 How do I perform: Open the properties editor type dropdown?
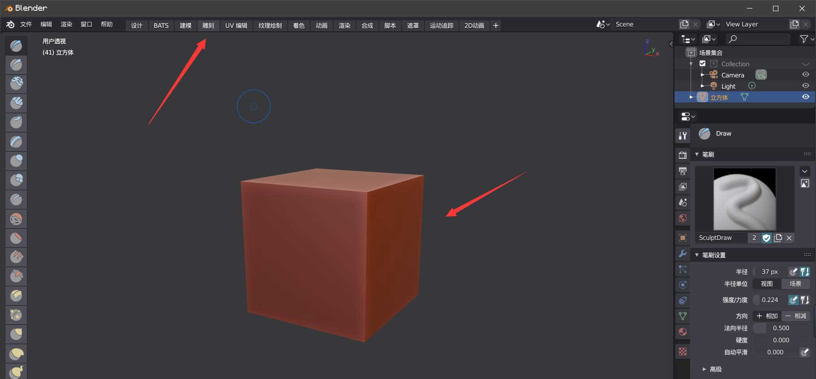(x=688, y=117)
